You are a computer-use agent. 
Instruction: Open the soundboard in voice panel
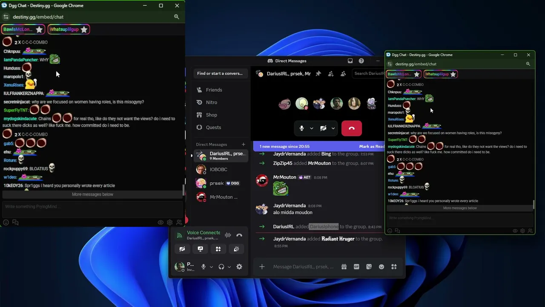(x=236, y=249)
